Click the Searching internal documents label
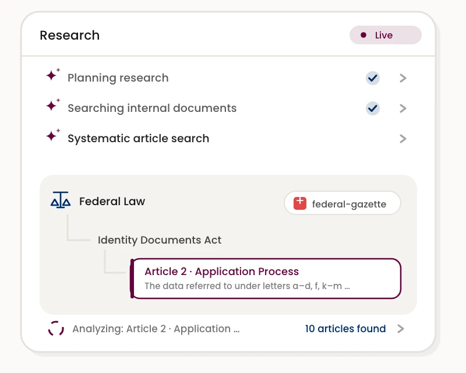The image size is (466, 373). click(152, 108)
